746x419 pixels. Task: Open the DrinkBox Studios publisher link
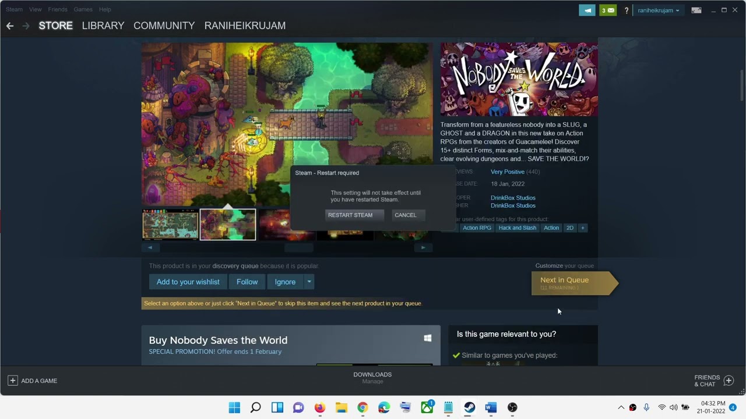513,205
